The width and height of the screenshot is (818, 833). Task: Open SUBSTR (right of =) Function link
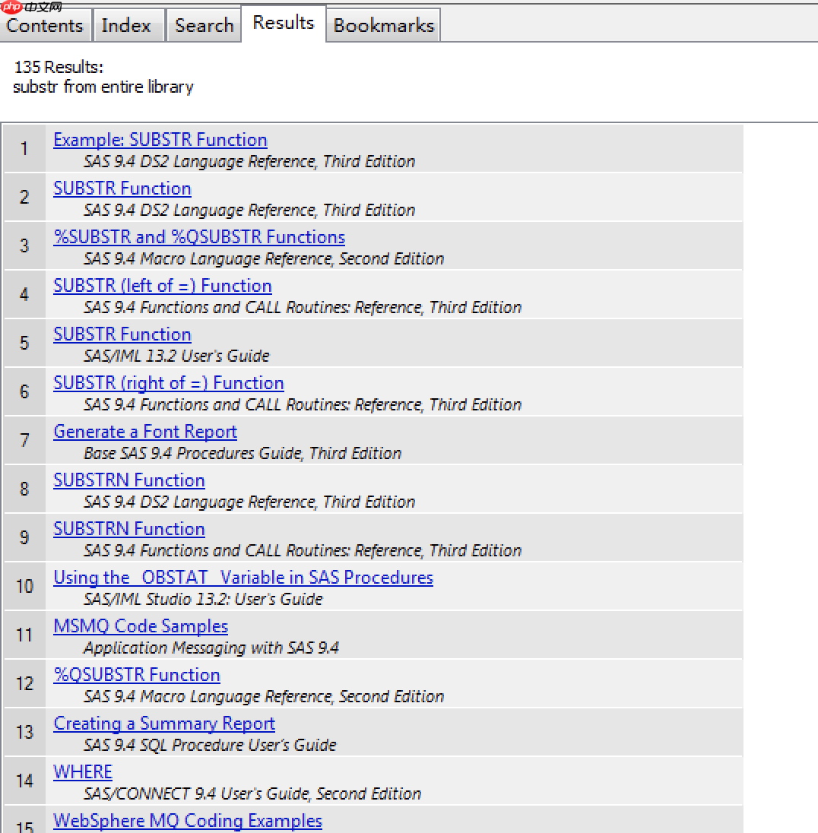click(169, 383)
